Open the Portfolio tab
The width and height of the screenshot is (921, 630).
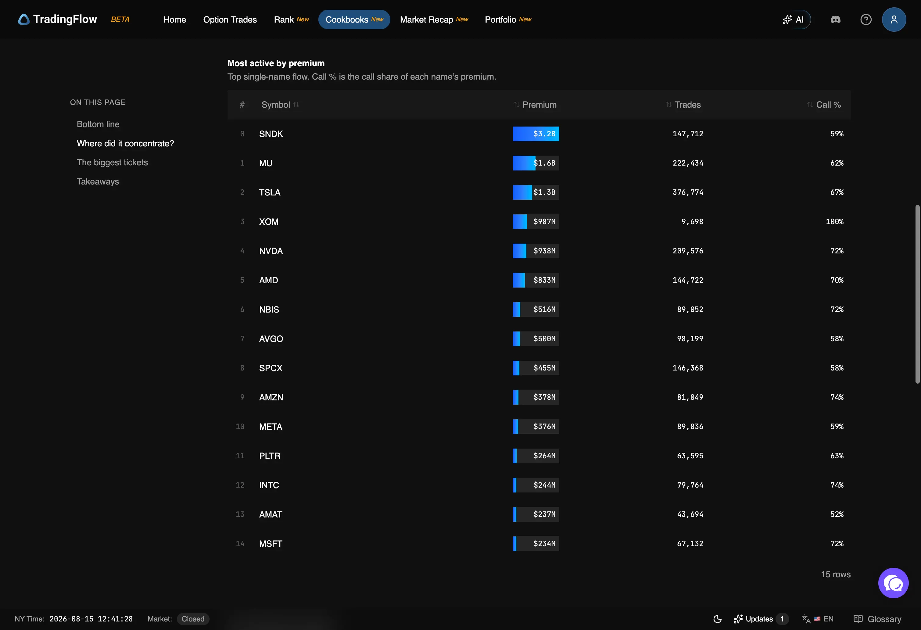point(508,20)
